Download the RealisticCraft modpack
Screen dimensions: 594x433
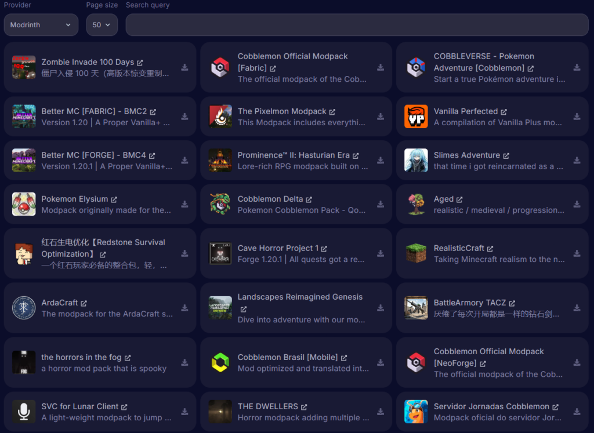tap(577, 253)
